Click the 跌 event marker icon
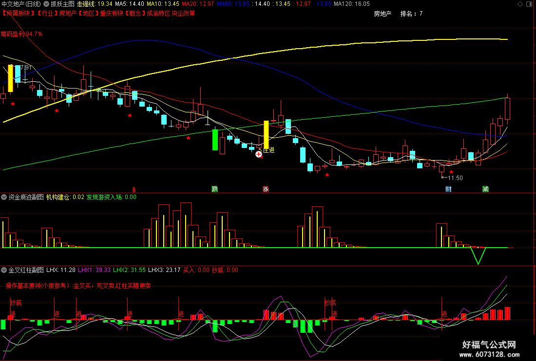 point(215,189)
